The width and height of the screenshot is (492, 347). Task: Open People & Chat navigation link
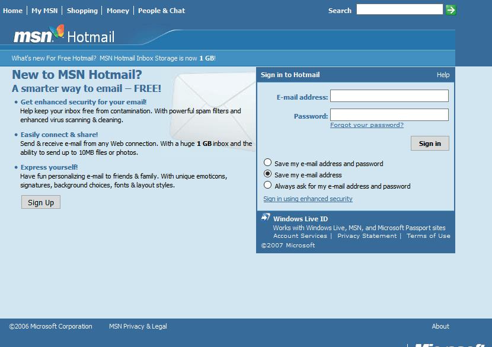pos(161,11)
